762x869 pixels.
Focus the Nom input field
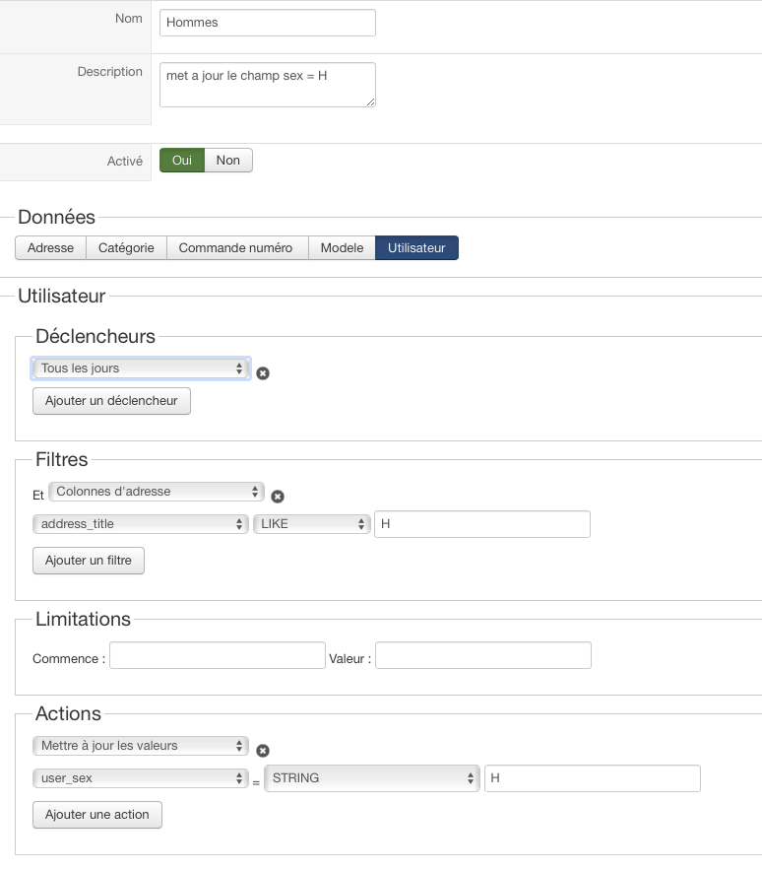tap(267, 23)
